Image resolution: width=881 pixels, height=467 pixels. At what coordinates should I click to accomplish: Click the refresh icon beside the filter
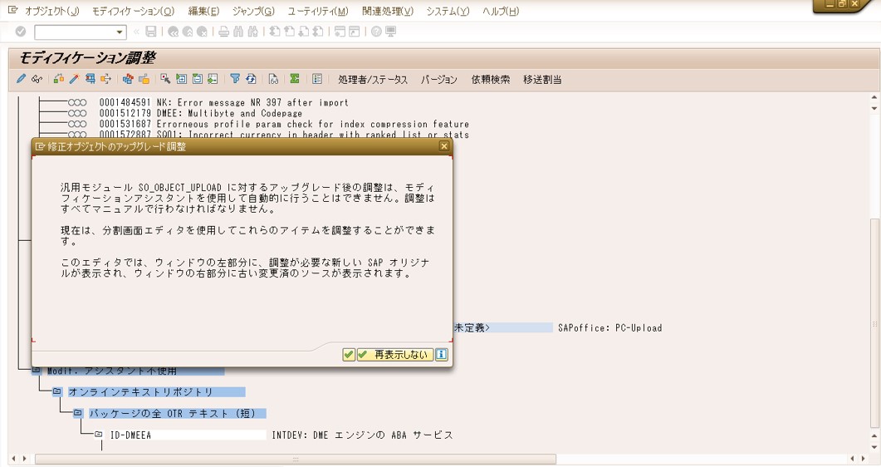(251, 79)
